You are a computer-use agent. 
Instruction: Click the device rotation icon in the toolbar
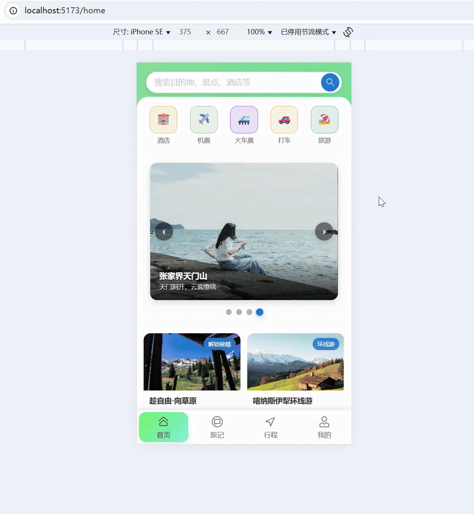coord(348,32)
